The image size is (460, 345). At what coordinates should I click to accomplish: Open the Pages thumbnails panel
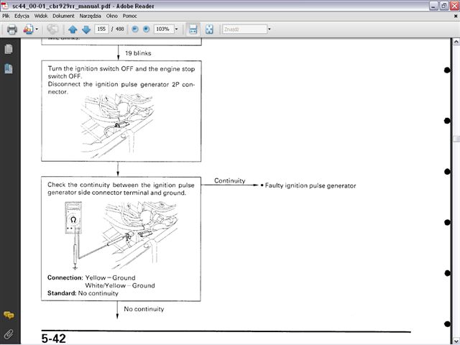(x=9, y=50)
